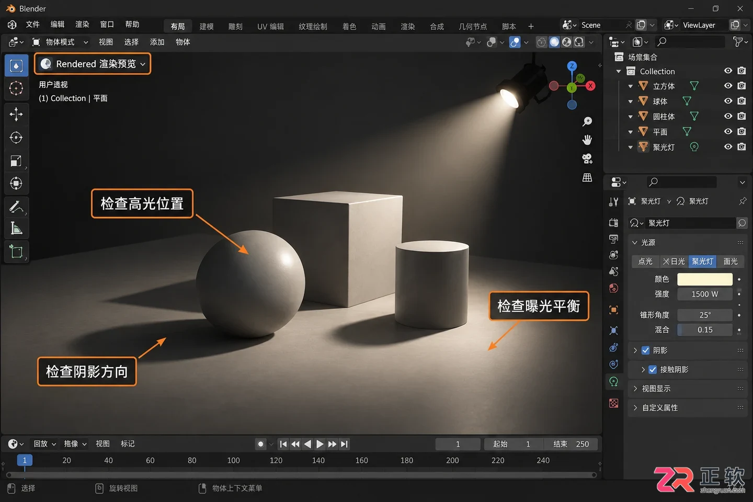Select the Cursor tool in left toolbar
The width and height of the screenshot is (753, 502).
(x=16, y=88)
